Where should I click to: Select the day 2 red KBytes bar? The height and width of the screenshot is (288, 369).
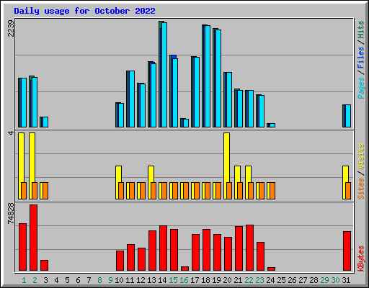tap(33, 238)
